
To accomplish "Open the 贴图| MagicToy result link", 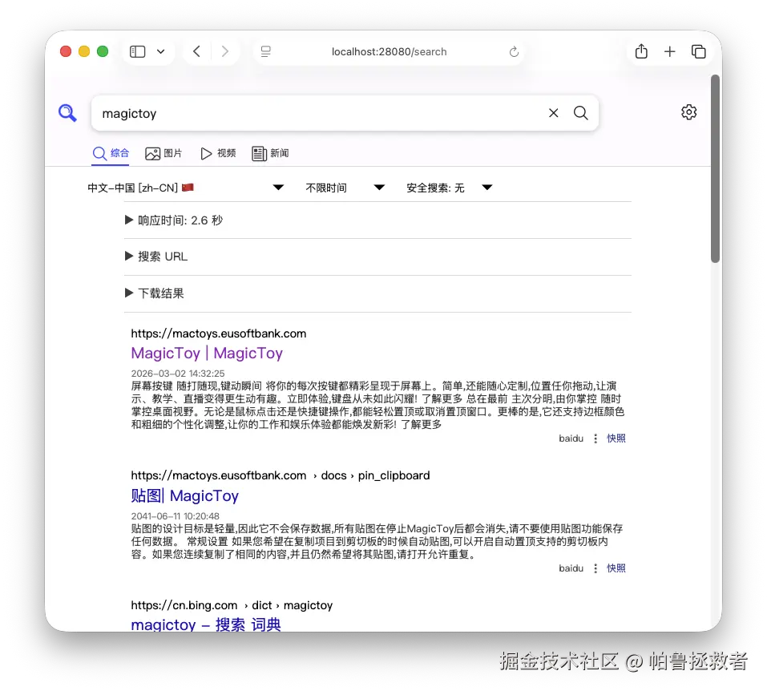I will click(185, 495).
